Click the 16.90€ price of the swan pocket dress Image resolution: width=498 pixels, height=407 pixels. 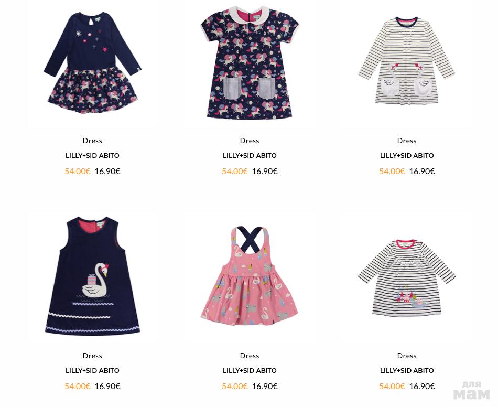(422, 172)
